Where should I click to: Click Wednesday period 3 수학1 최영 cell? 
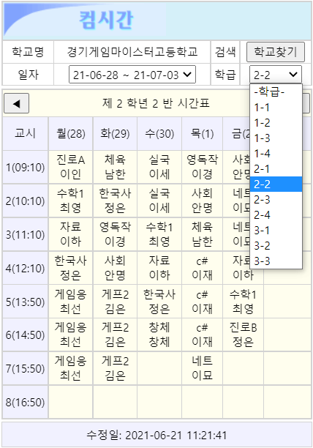[159, 234]
